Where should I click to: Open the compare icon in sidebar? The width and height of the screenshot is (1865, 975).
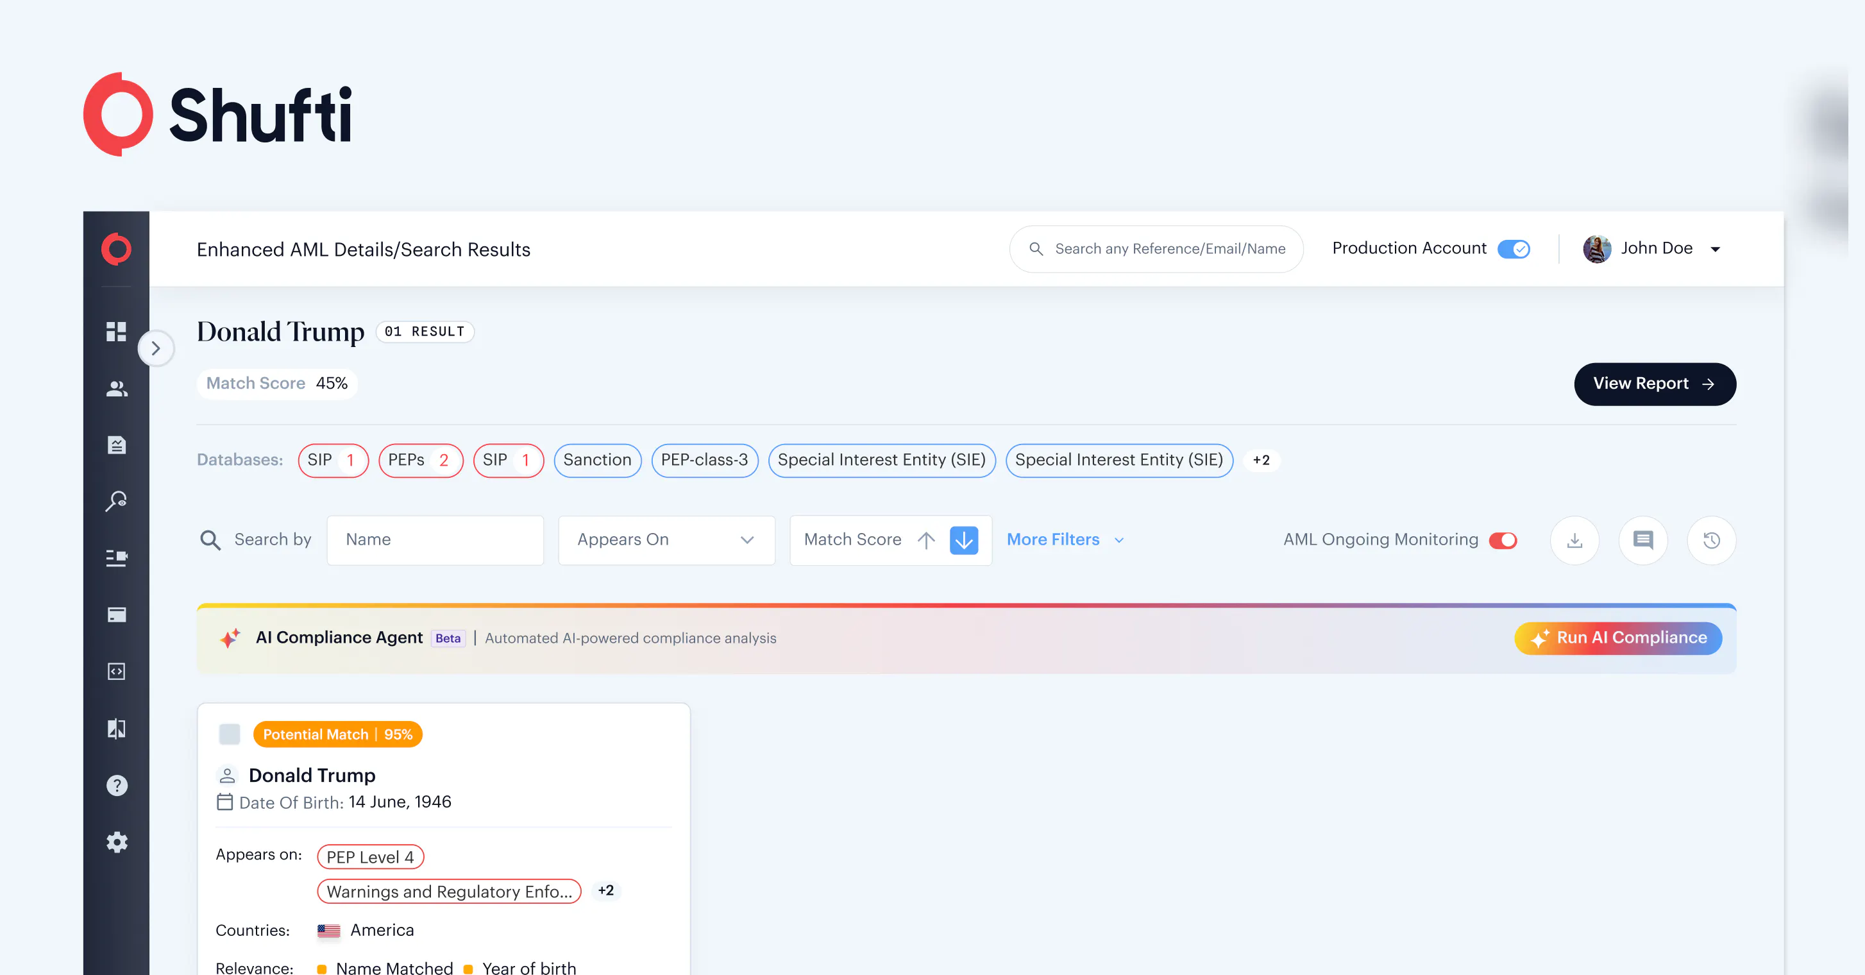[117, 729]
